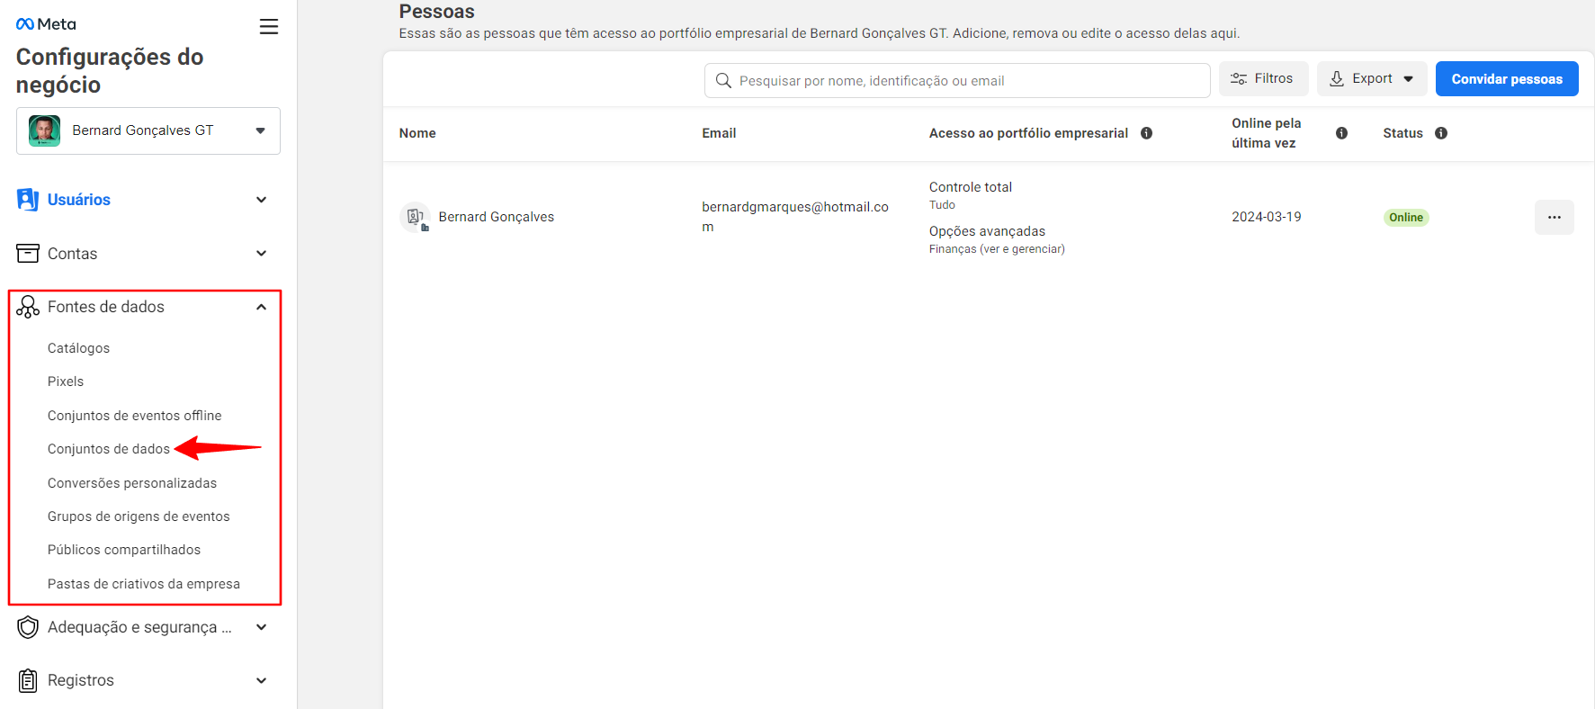The width and height of the screenshot is (1595, 709).
Task: Click the Convidar pessoas button
Action: tap(1507, 79)
